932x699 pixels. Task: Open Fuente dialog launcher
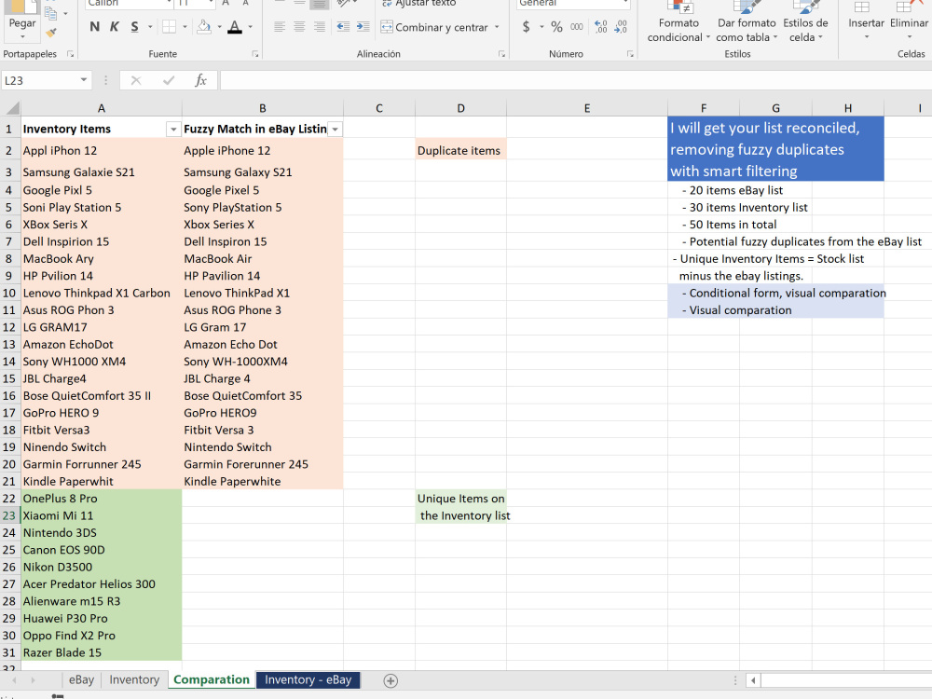click(x=255, y=54)
